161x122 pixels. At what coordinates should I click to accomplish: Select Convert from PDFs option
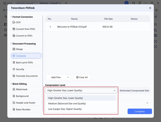pyautogui.click(x=26, y=29)
